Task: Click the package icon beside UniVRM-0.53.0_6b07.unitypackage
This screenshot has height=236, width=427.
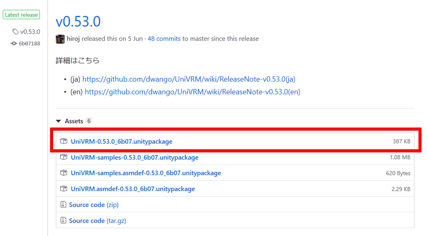Action: click(x=64, y=142)
